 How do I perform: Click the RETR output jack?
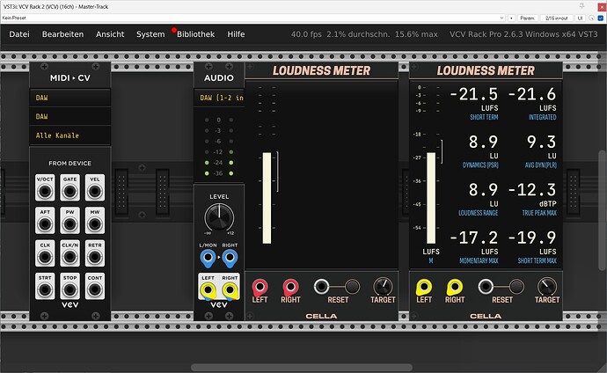[95, 257]
